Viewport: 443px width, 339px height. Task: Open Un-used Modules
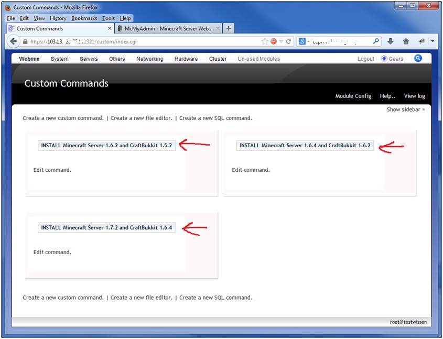coord(258,59)
